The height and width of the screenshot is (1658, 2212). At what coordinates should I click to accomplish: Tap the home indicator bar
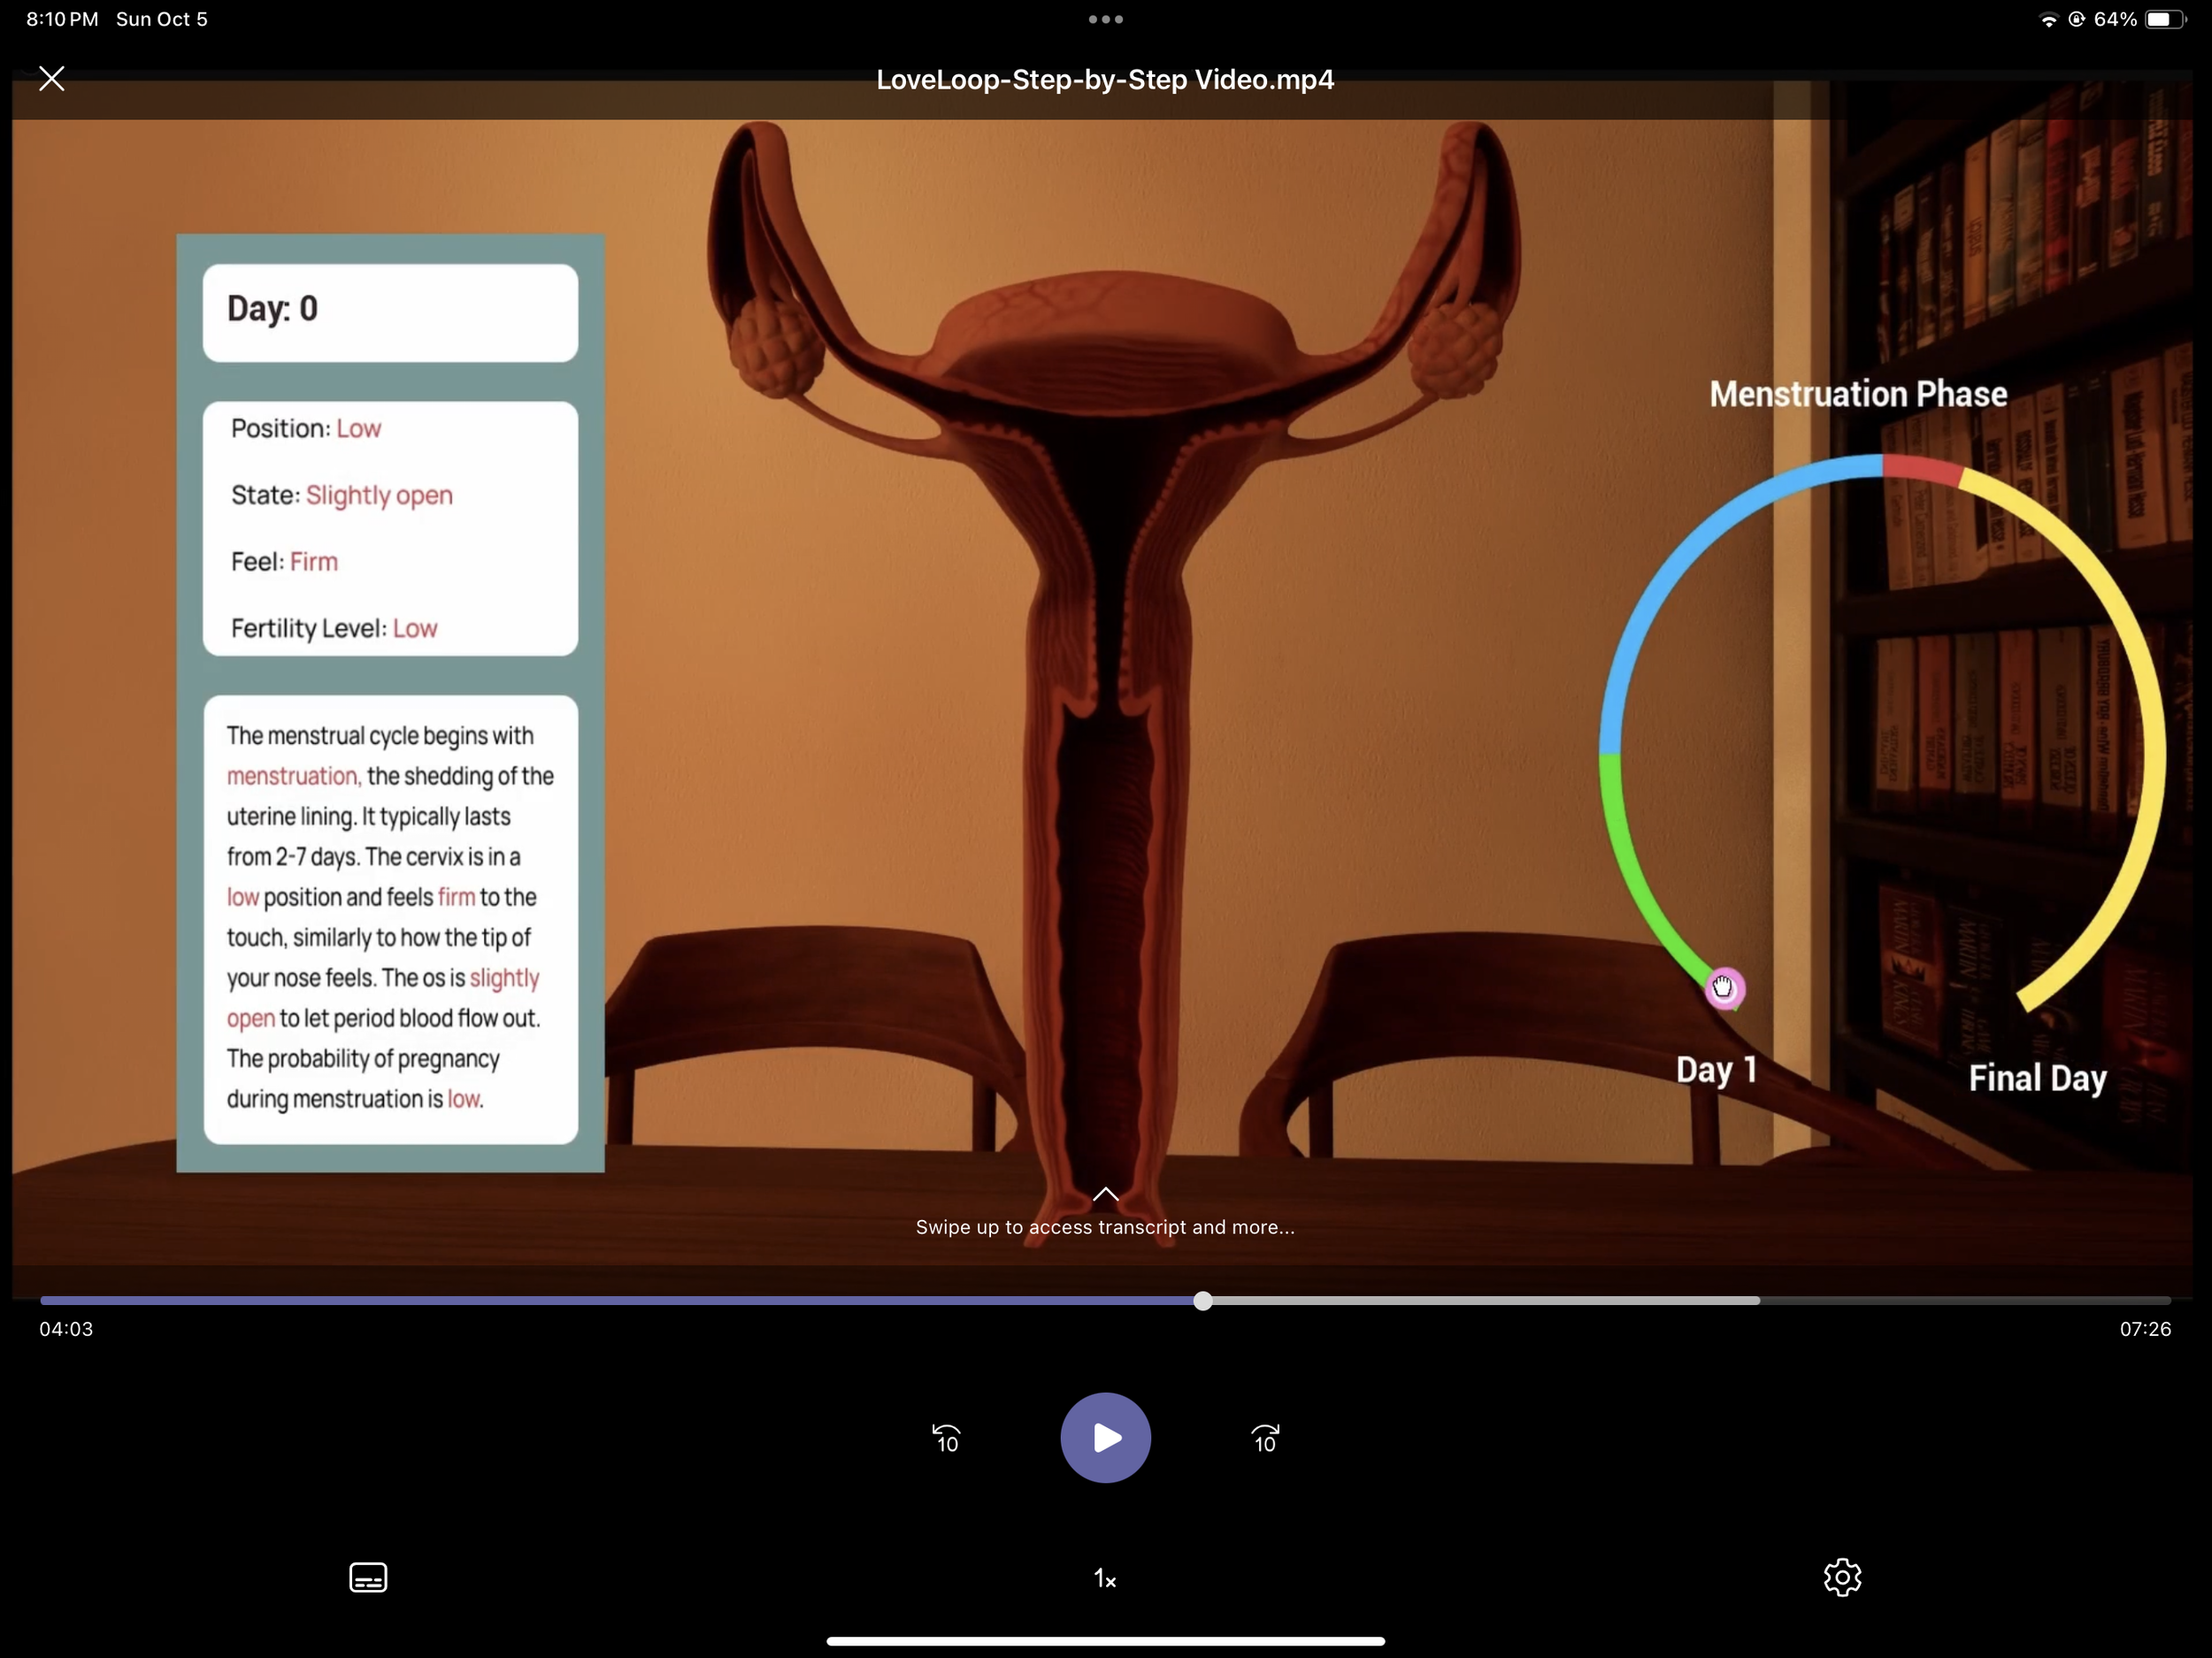(x=1105, y=1640)
